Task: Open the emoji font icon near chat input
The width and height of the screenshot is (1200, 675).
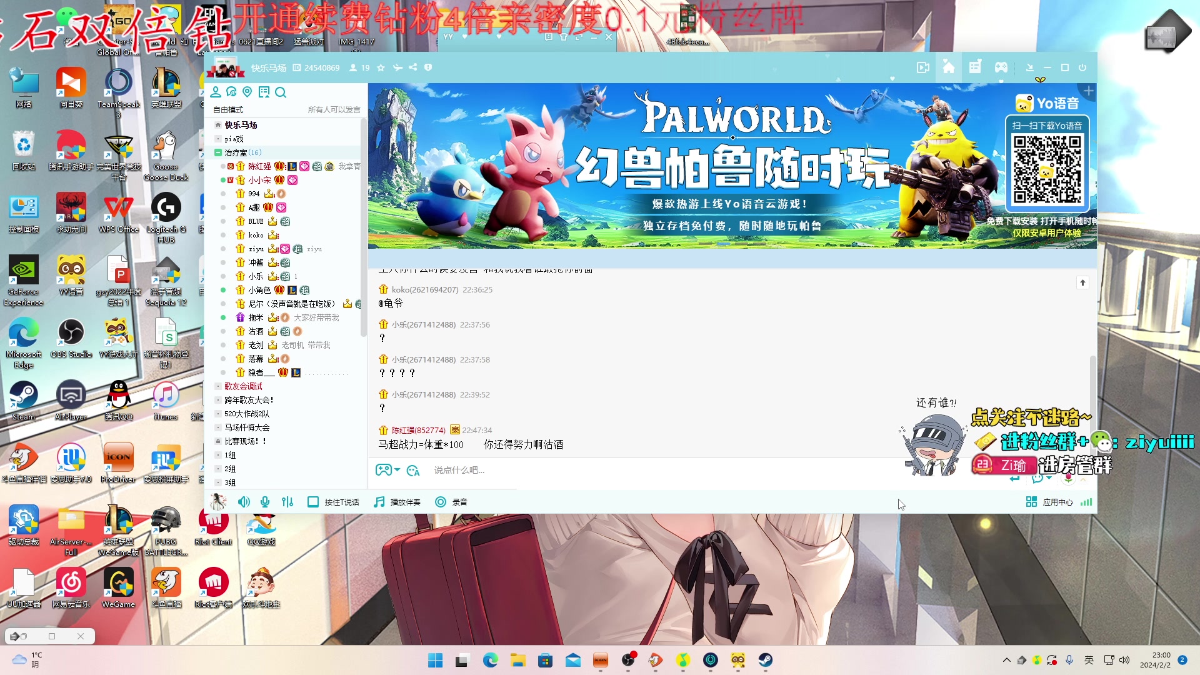Action: (413, 471)
